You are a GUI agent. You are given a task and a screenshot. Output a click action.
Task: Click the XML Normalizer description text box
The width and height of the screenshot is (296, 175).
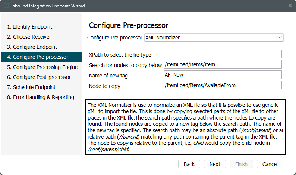185,127
